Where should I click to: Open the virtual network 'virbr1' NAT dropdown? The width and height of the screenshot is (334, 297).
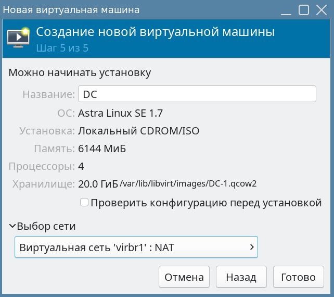136,247
